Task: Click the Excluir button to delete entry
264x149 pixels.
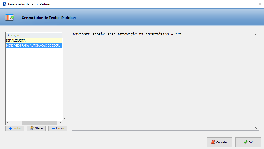Action: pos(58,128)
